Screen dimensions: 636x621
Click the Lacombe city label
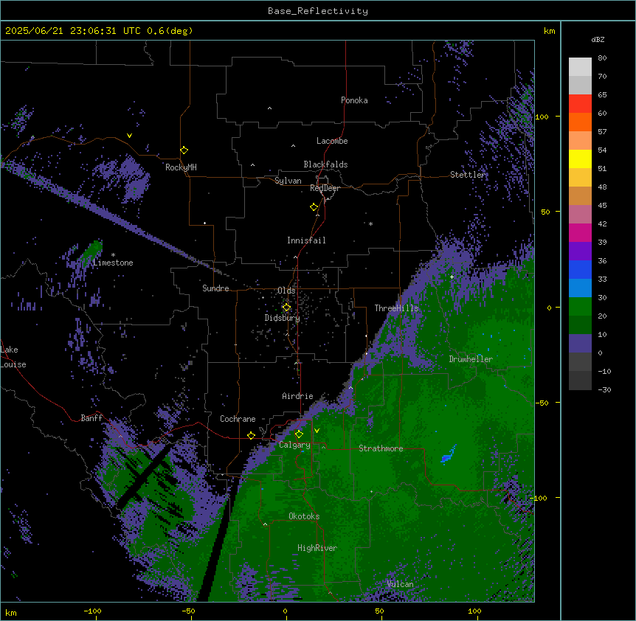click(332, 141)
